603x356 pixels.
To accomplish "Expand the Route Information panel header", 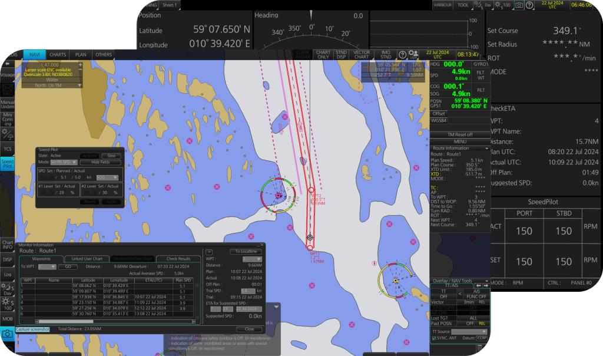I will (459, 148).
